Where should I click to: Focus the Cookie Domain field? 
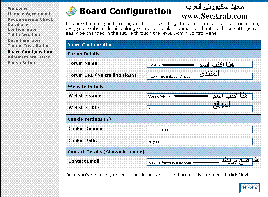[x=200, y=130]
